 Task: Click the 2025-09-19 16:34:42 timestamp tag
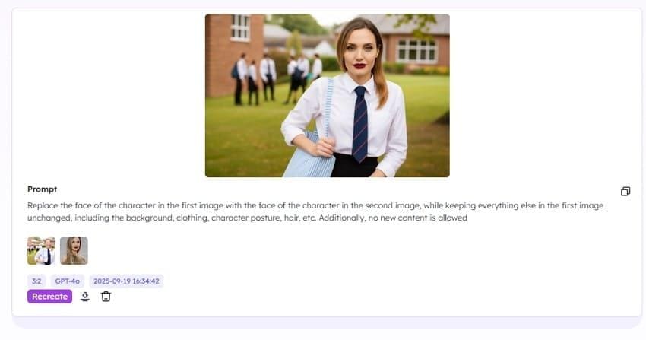coord(126,281)
